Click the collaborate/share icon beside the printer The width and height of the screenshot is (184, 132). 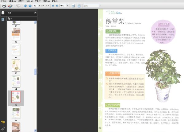(x=10, y=6)
